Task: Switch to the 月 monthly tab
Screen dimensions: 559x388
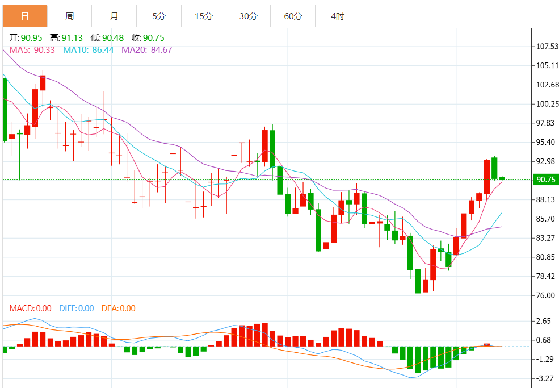Action: [x=114, y=16]
